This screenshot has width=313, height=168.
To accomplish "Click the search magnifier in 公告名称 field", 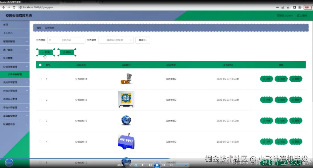I will click(50, 40).
